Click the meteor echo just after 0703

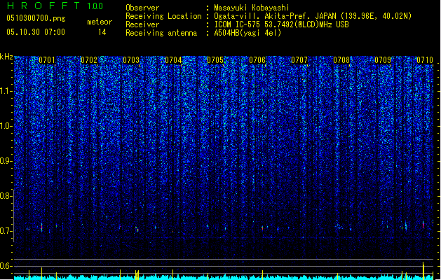(137, 229)
